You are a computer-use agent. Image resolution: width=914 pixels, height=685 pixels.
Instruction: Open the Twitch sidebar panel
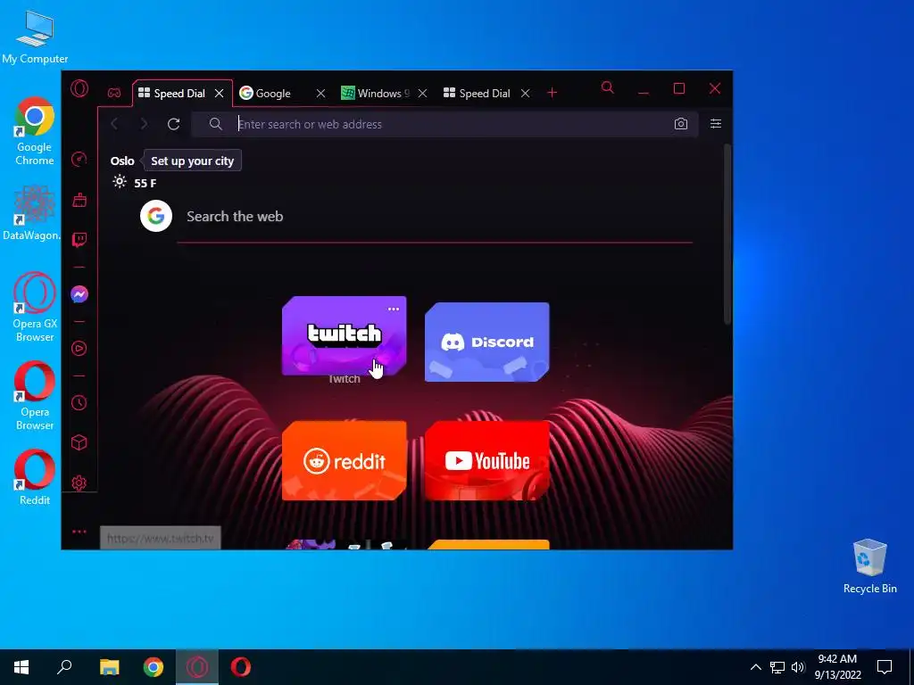79,239
